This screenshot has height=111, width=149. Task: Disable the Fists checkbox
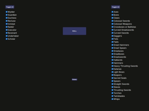[x=112, y=39]
